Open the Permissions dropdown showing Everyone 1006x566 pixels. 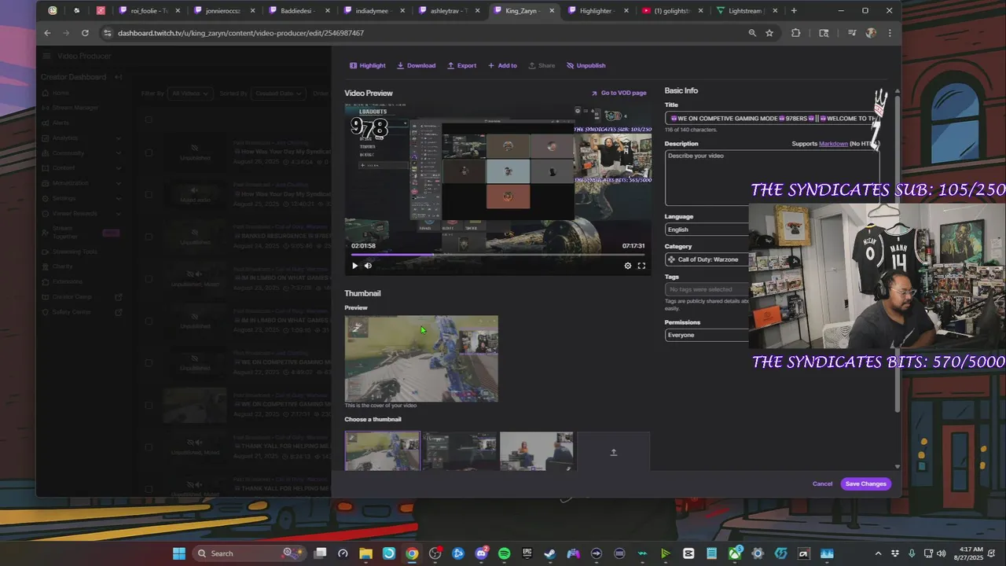coord(707,335)
